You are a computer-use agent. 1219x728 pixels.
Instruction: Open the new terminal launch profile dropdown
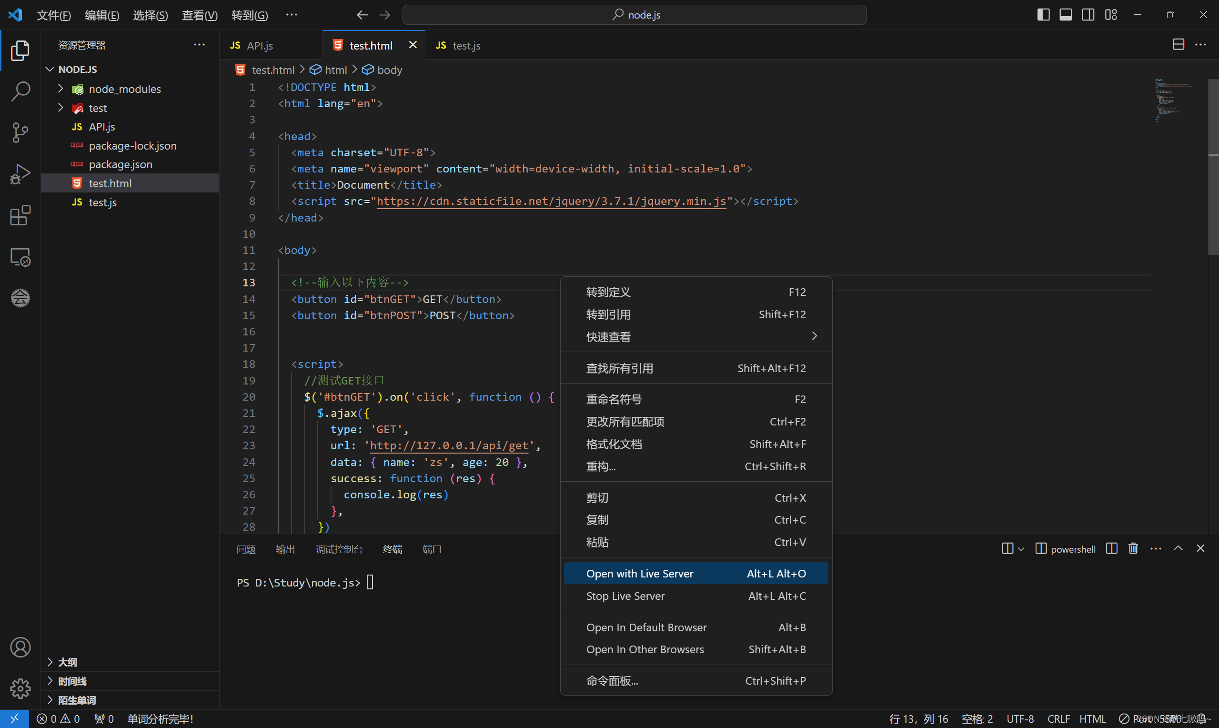[1021, 549]
